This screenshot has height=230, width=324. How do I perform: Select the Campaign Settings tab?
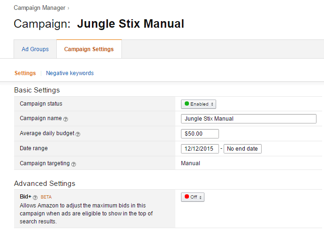tap(89, 49)
